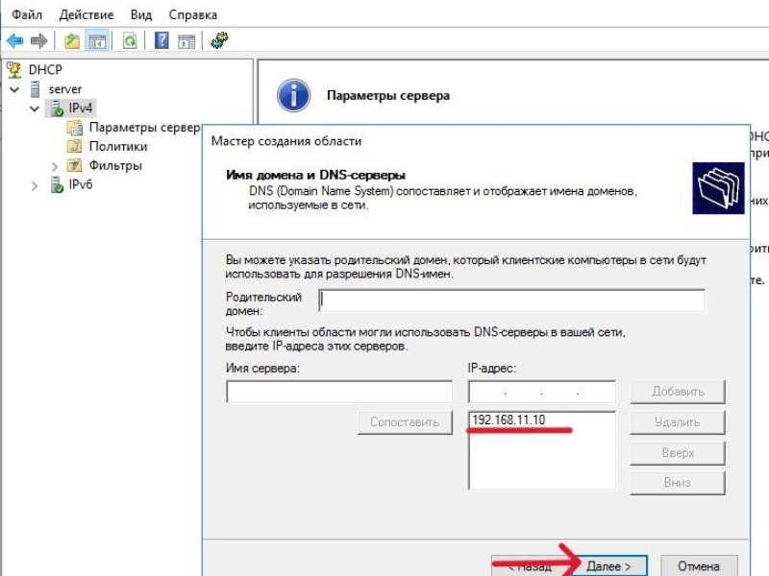Viewport: 769px width, 576px height.
Task: Go up one level using the folder icon
Action: (71, 40)
